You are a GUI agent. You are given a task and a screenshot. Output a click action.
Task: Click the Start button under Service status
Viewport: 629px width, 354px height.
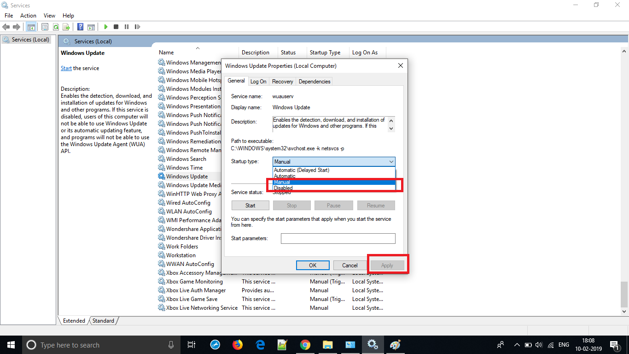[x=250, y=206]
